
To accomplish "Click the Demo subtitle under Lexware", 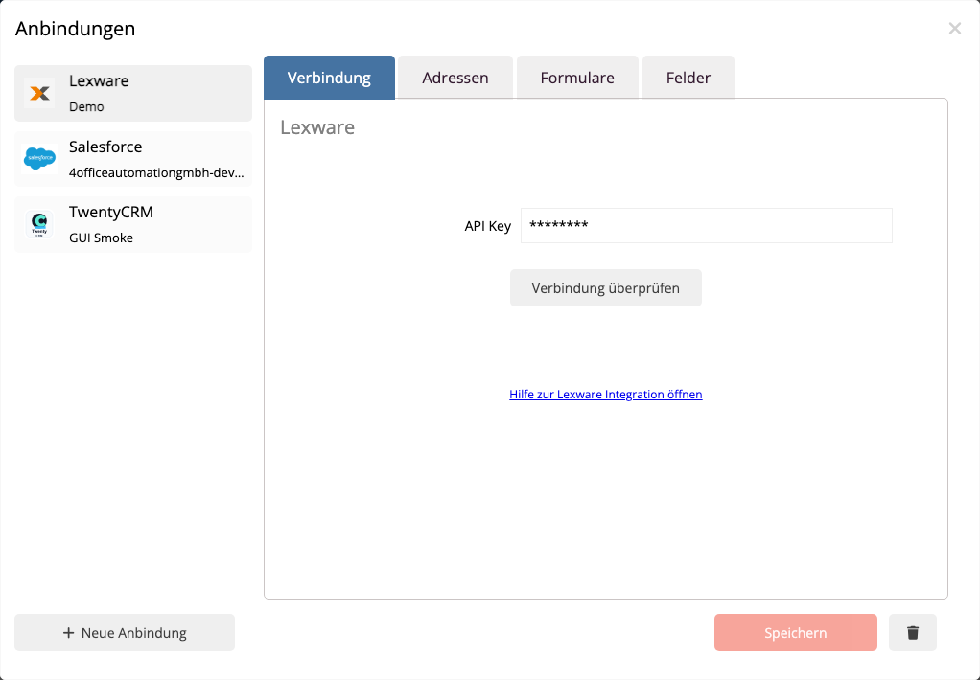I will pyautogui.click(x=86, y=106).
